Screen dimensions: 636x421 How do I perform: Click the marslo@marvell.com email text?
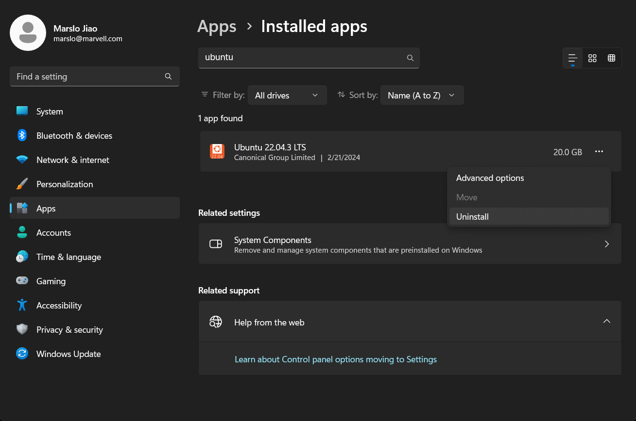coord(88,38)
